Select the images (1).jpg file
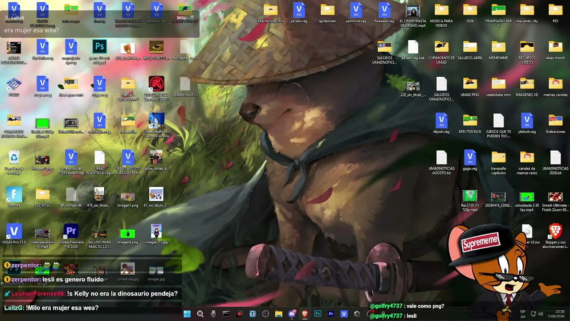Screen dimensions: 570x321 (x=156, y=234)
